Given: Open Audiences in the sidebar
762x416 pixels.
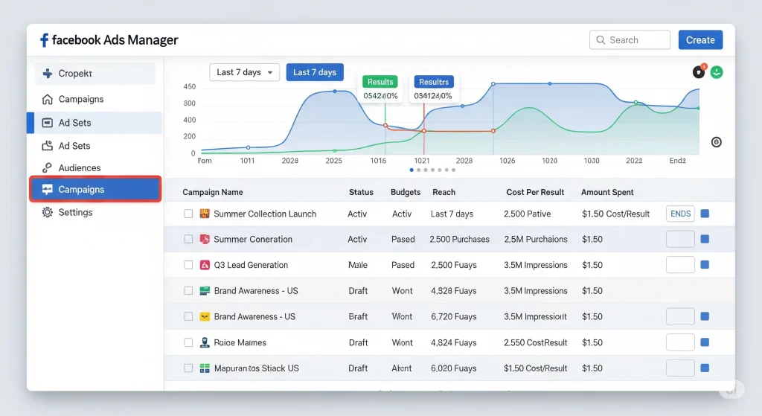Looking at the screenshot, I should click(95, 167).
